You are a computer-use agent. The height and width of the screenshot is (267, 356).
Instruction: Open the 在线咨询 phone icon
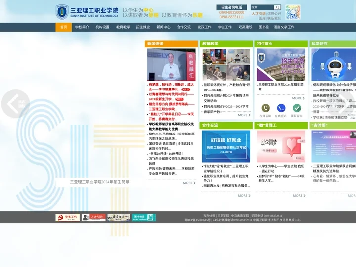pyautogui.click(x=265, y=108)
